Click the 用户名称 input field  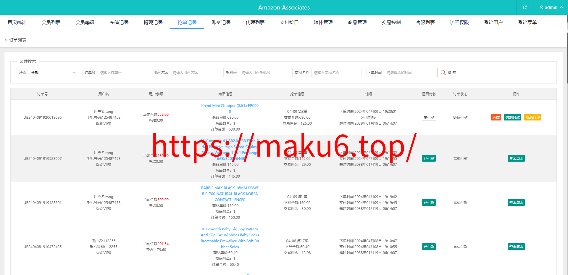click(x=195, y=73)
